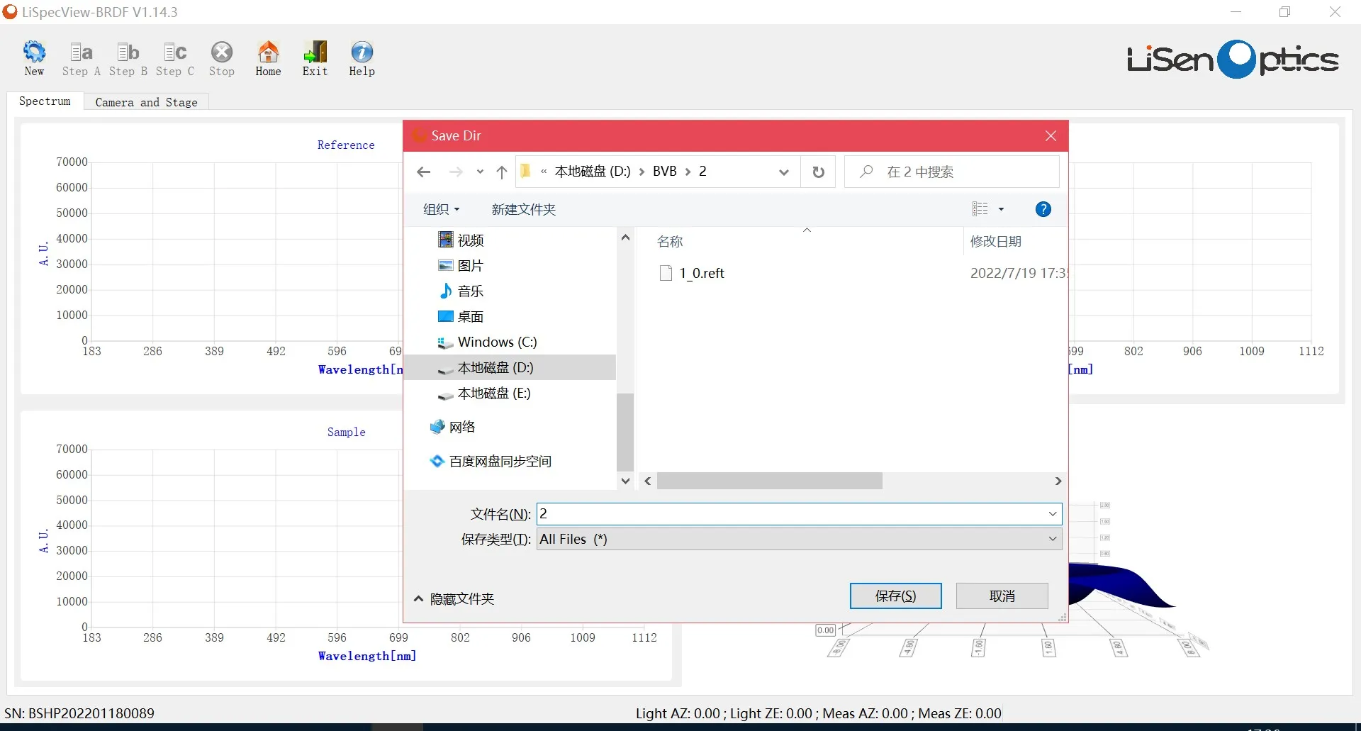
Task: Switch to Camera and Stage tab
Action: pos(146,102)
